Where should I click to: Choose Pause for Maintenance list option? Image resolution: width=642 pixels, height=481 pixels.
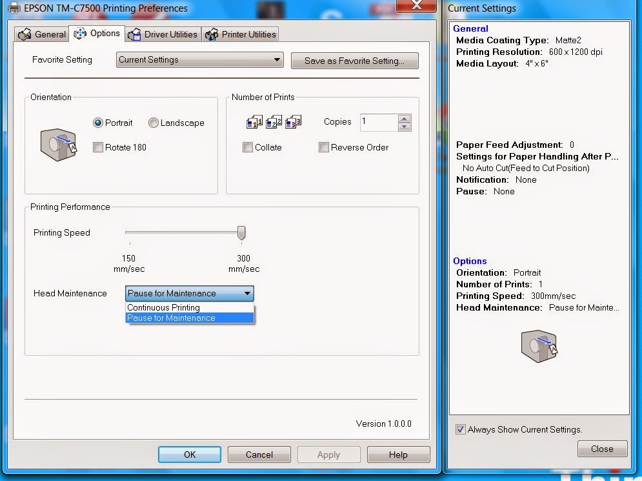[x=190, y=318]
